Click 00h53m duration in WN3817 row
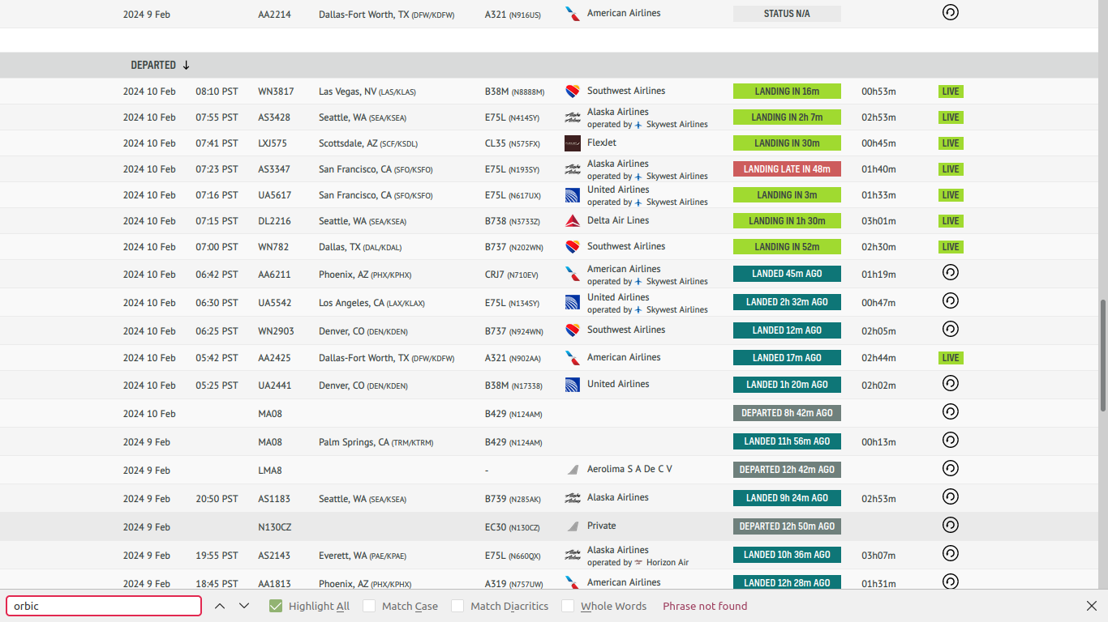 click(x=878, y=92)
